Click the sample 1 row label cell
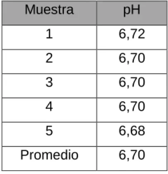 (49, 37)
